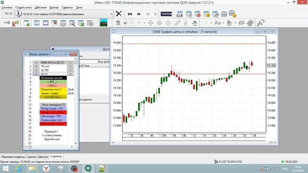The image size is (308, 173).
Task: Click the pink SELL button
Action: pyautogui.click(x=53, y=86)
